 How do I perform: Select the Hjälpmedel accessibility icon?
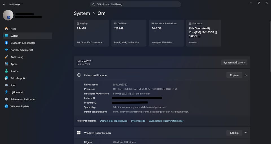(6, 92)
